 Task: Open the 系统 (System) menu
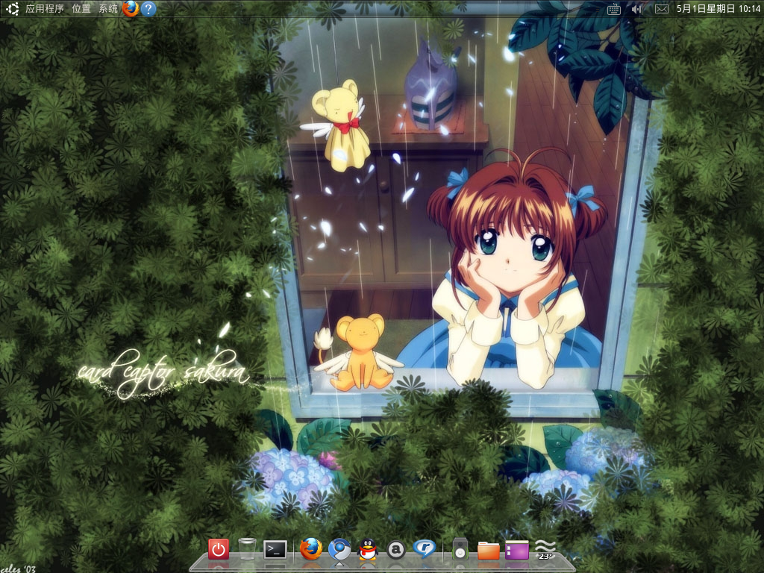click(x=108, y=9)
